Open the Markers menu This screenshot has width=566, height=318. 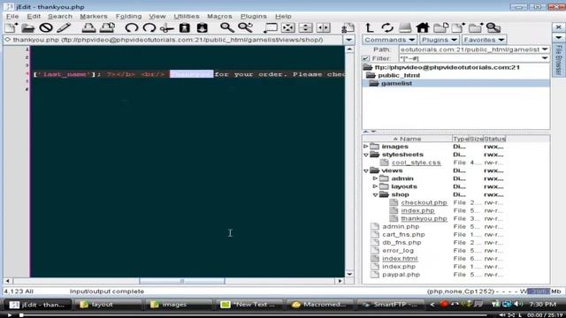click(x=94, y=16)
